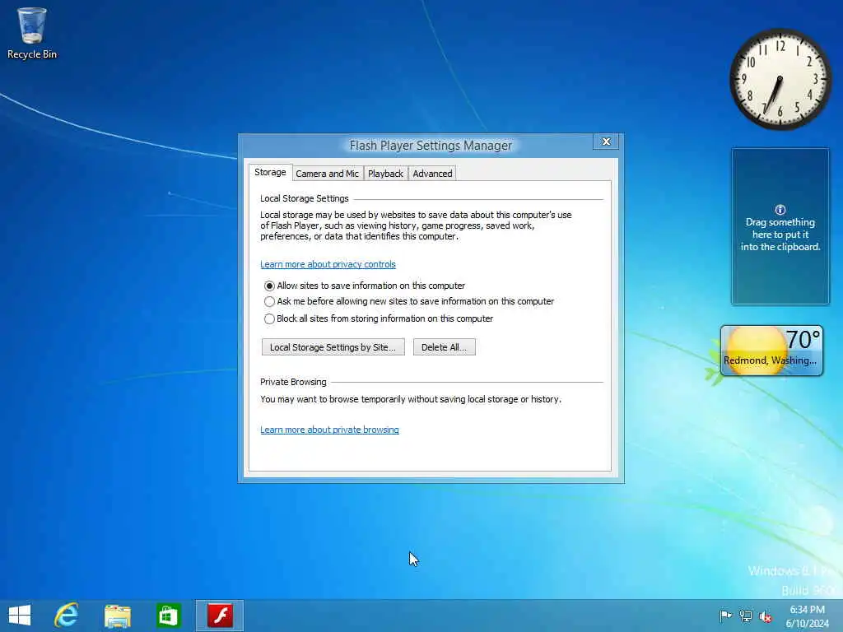Select Allow sites to save information
Screen dimensions: 843x632
(x=364, y=286)
